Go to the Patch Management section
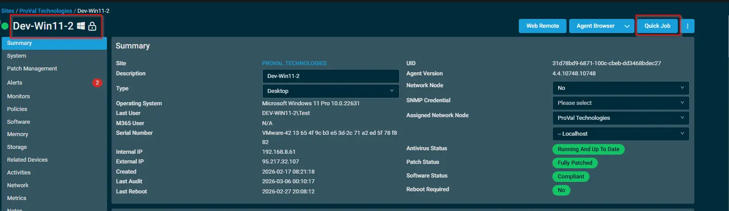Viewport: 729px width, 211px height. (x=32, y=69)
